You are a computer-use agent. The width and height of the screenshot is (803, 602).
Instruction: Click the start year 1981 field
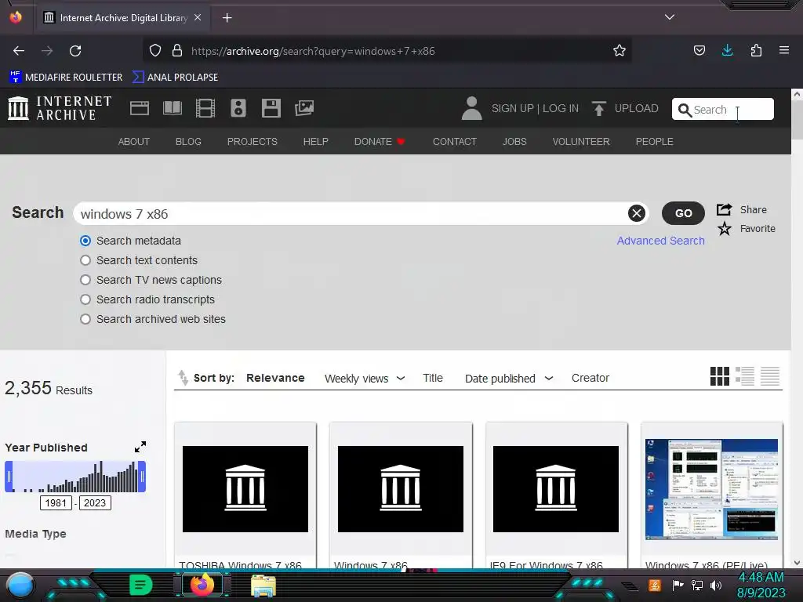pyautogui.click(x=56, y=502)
